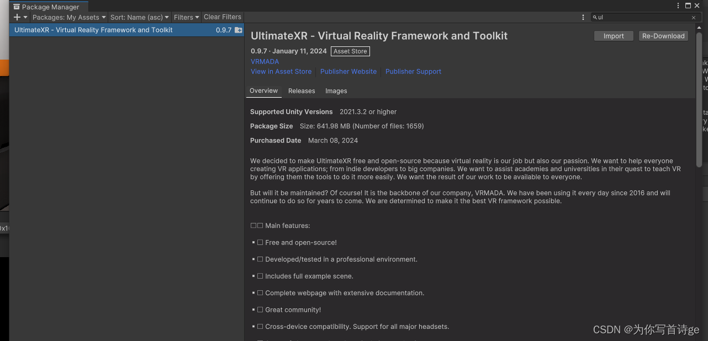708x341 pixels.
Task: Clear the search text with the X
Action: click(694, 18)
